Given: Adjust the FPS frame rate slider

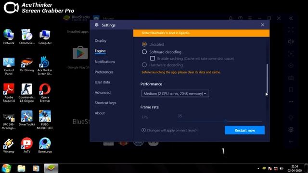Looking at the screenshot, I should pos(226,121).
